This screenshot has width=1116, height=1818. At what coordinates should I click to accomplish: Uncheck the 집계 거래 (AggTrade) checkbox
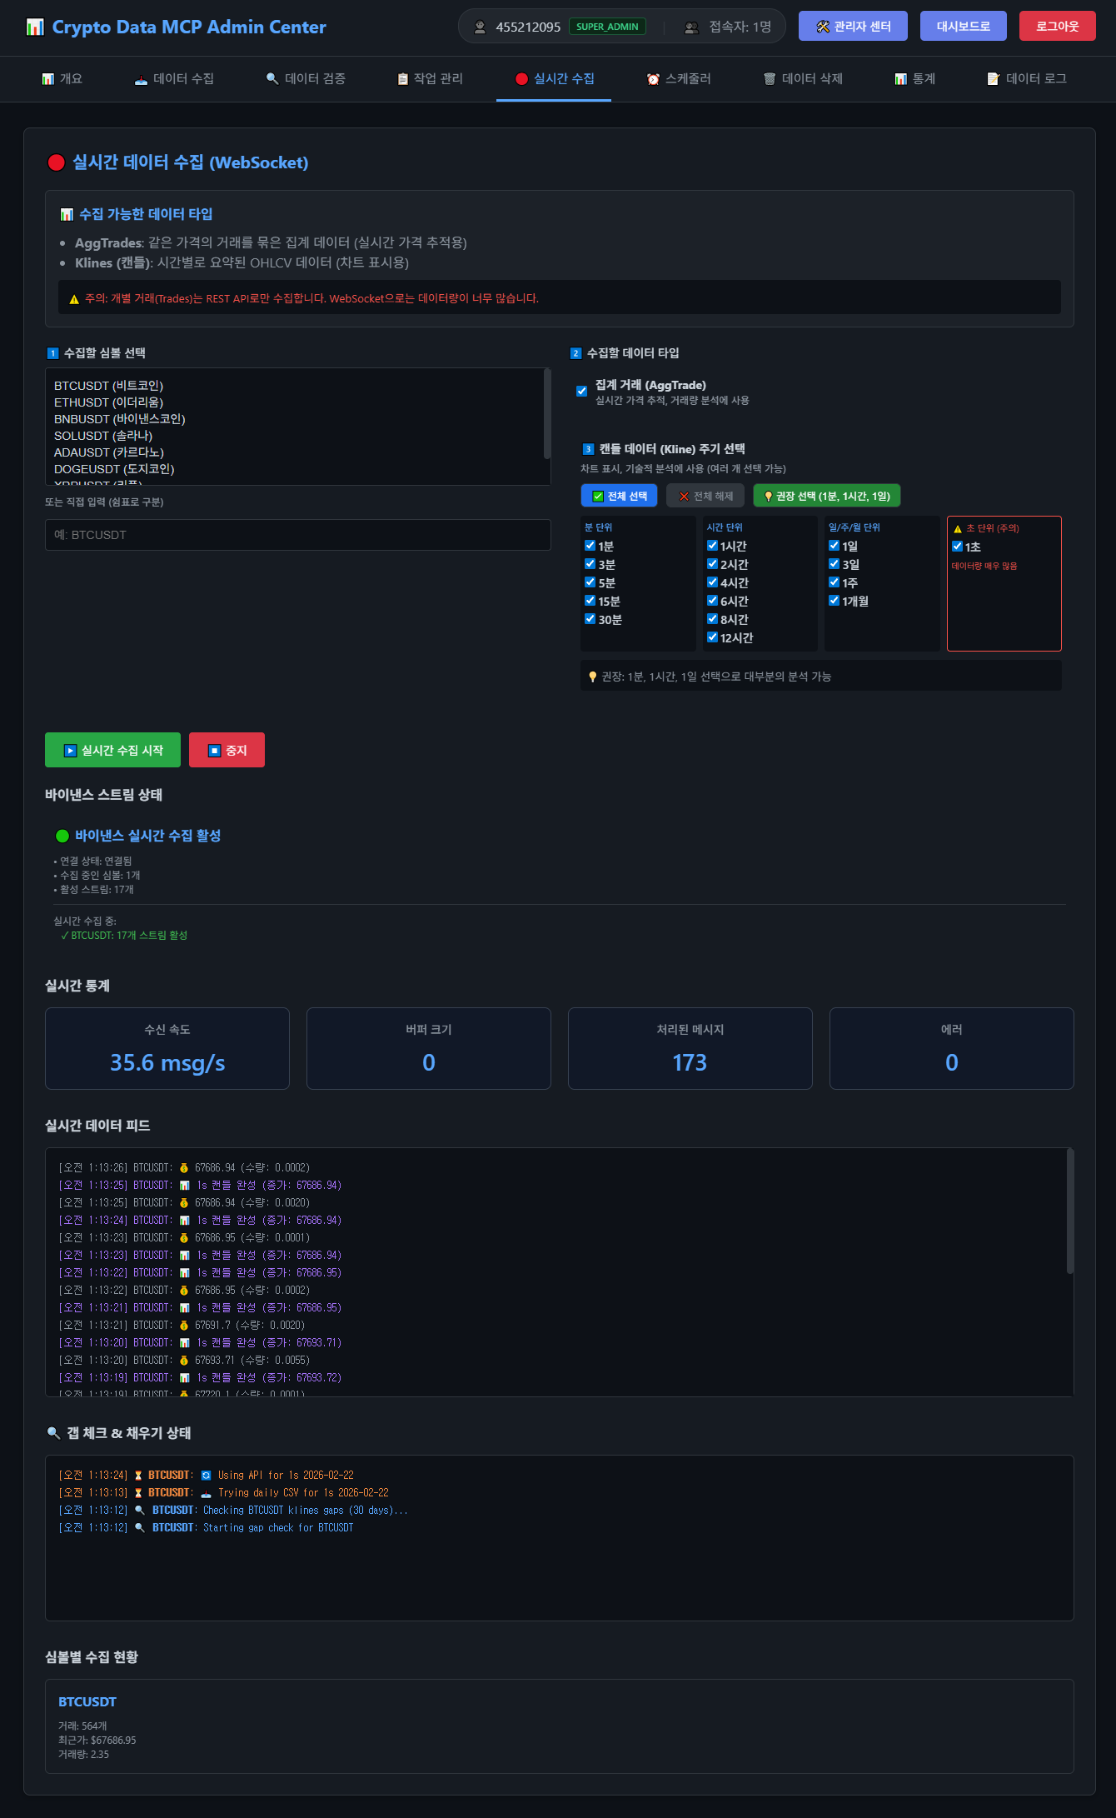pos(582,391)
